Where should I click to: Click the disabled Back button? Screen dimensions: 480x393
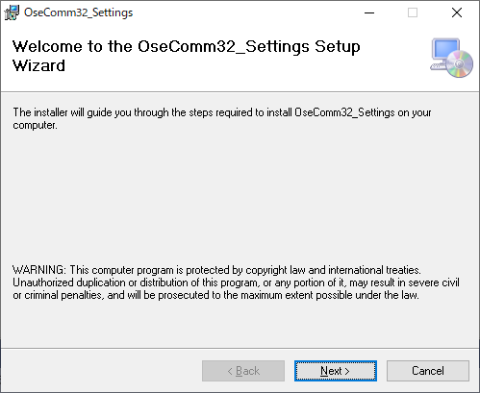point(243,371)
